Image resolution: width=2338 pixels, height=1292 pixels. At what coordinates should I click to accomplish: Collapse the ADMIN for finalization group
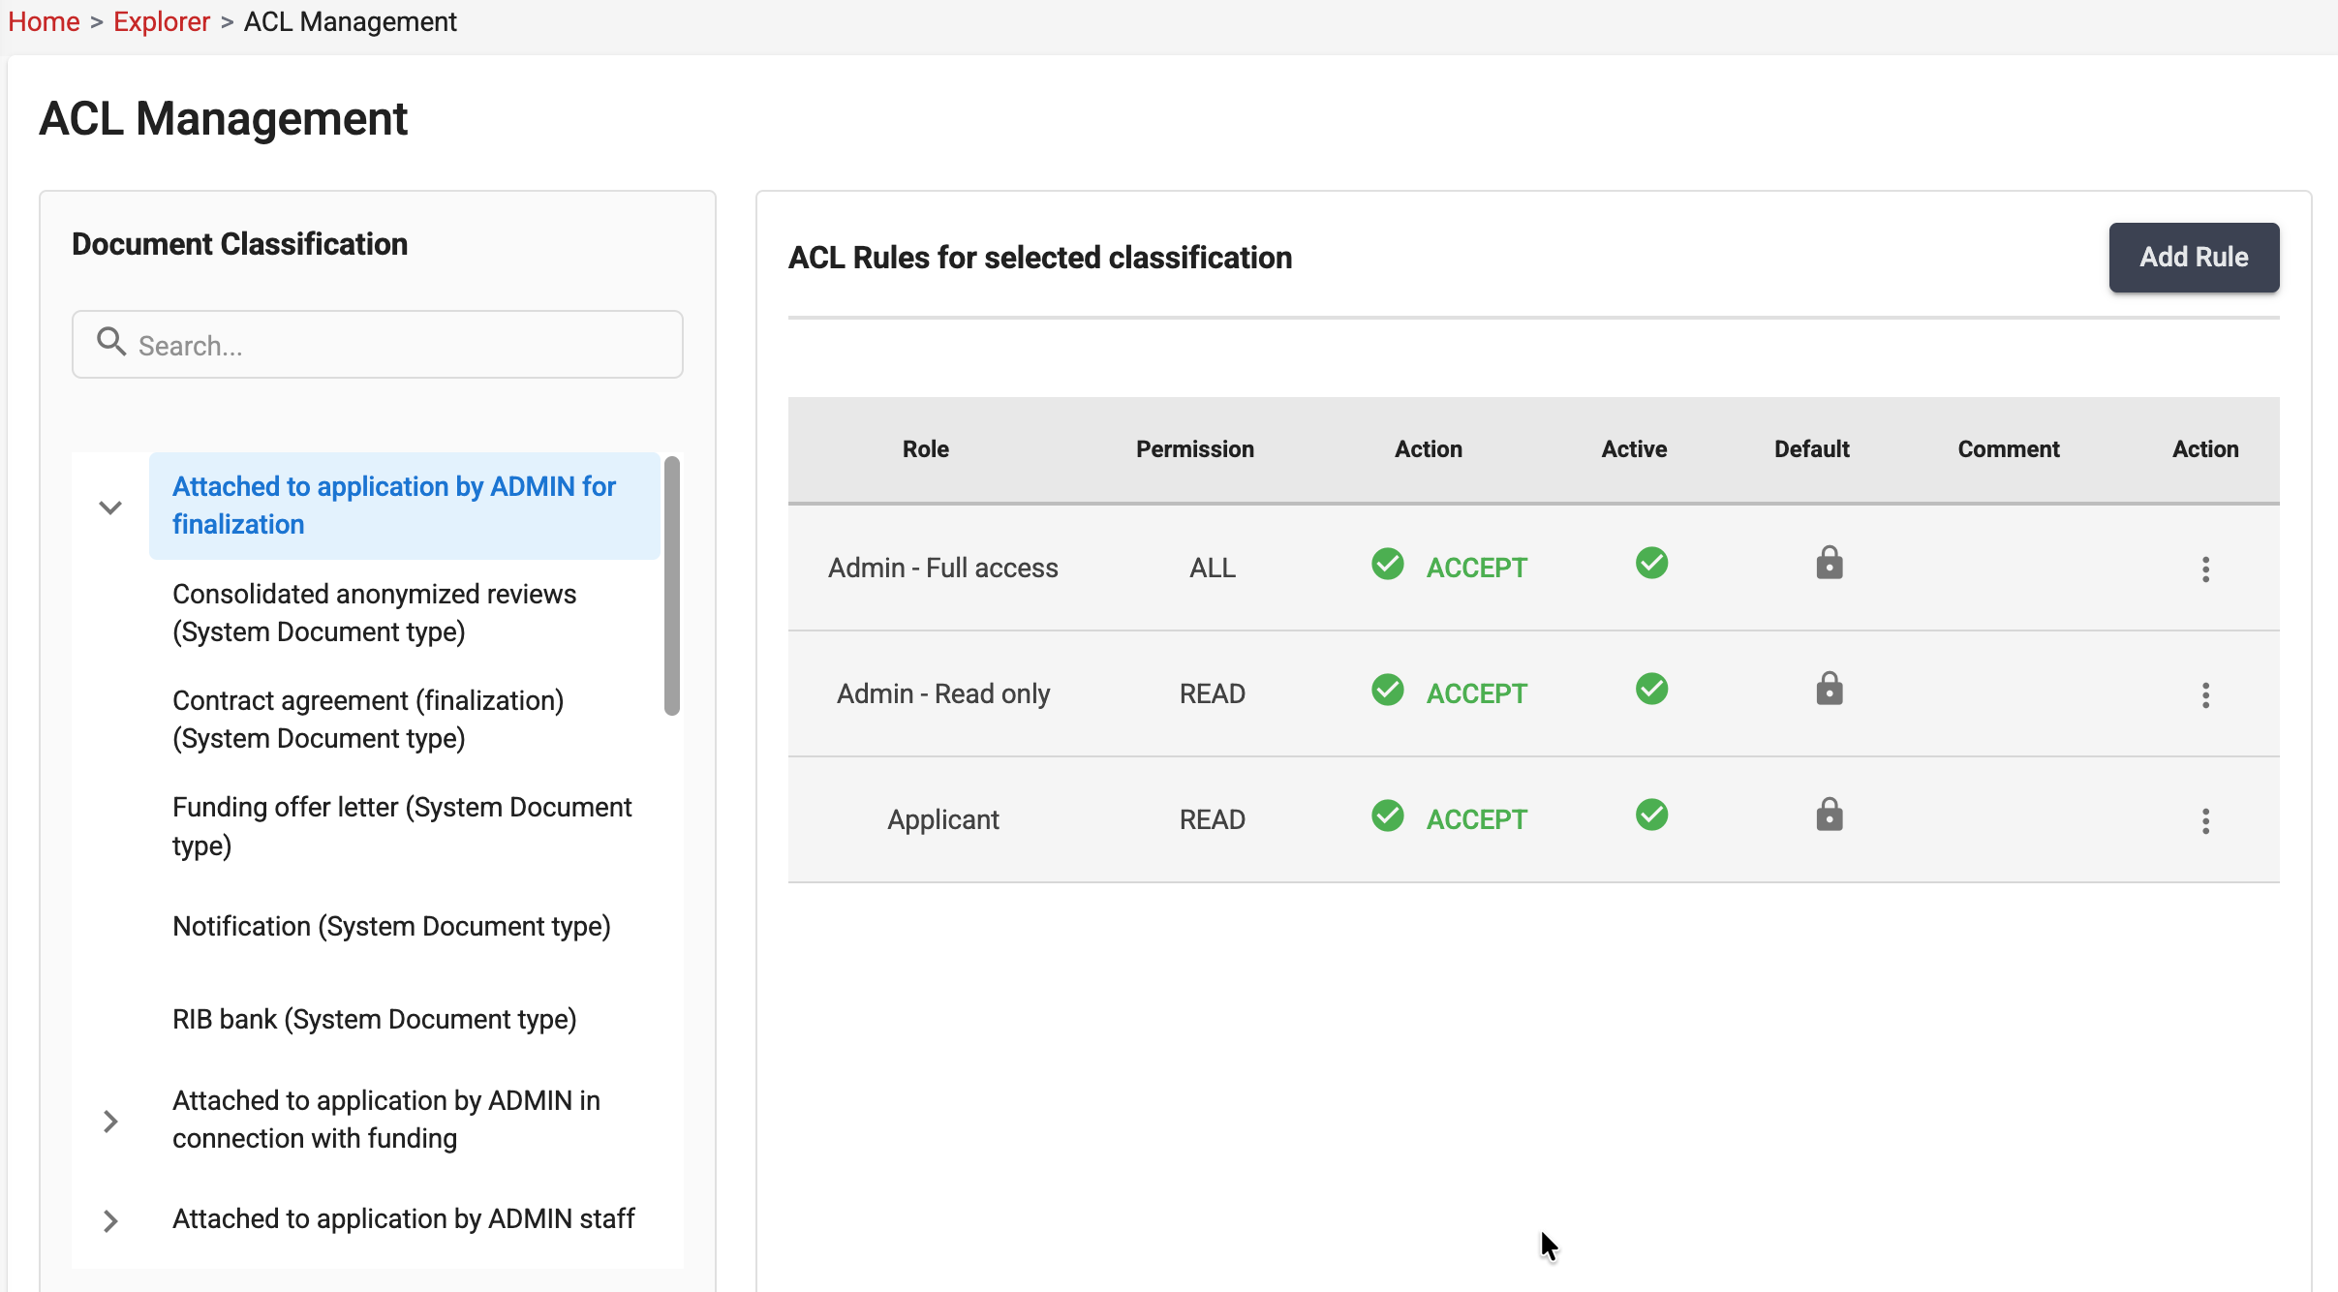[x=110, y=507]
